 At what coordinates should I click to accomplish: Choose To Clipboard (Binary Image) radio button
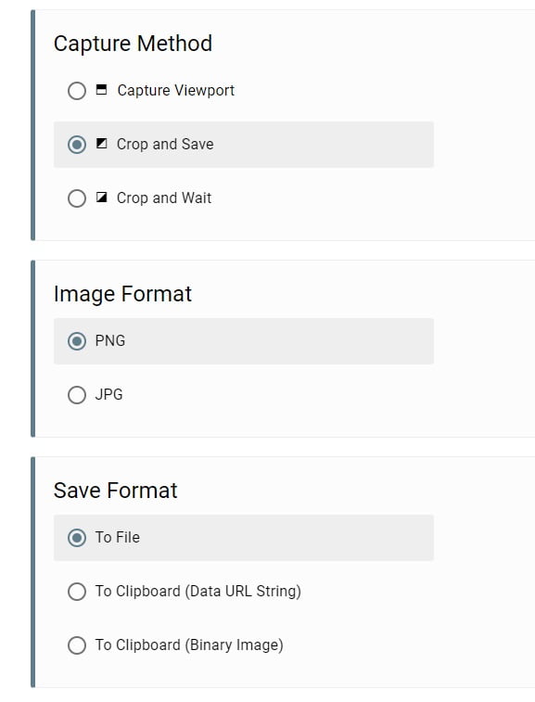tap(77, 645)
